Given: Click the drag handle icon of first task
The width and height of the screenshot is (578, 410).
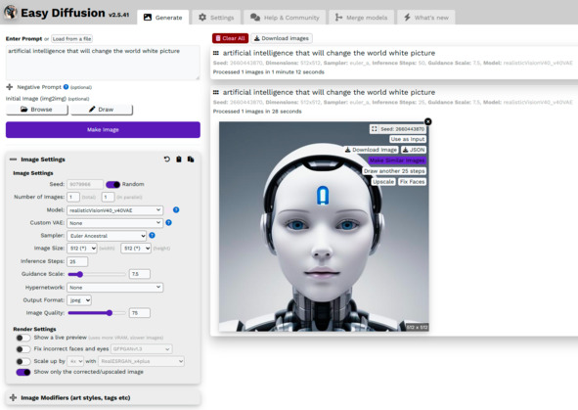Looking at the screenshot, I should [216, 53].
